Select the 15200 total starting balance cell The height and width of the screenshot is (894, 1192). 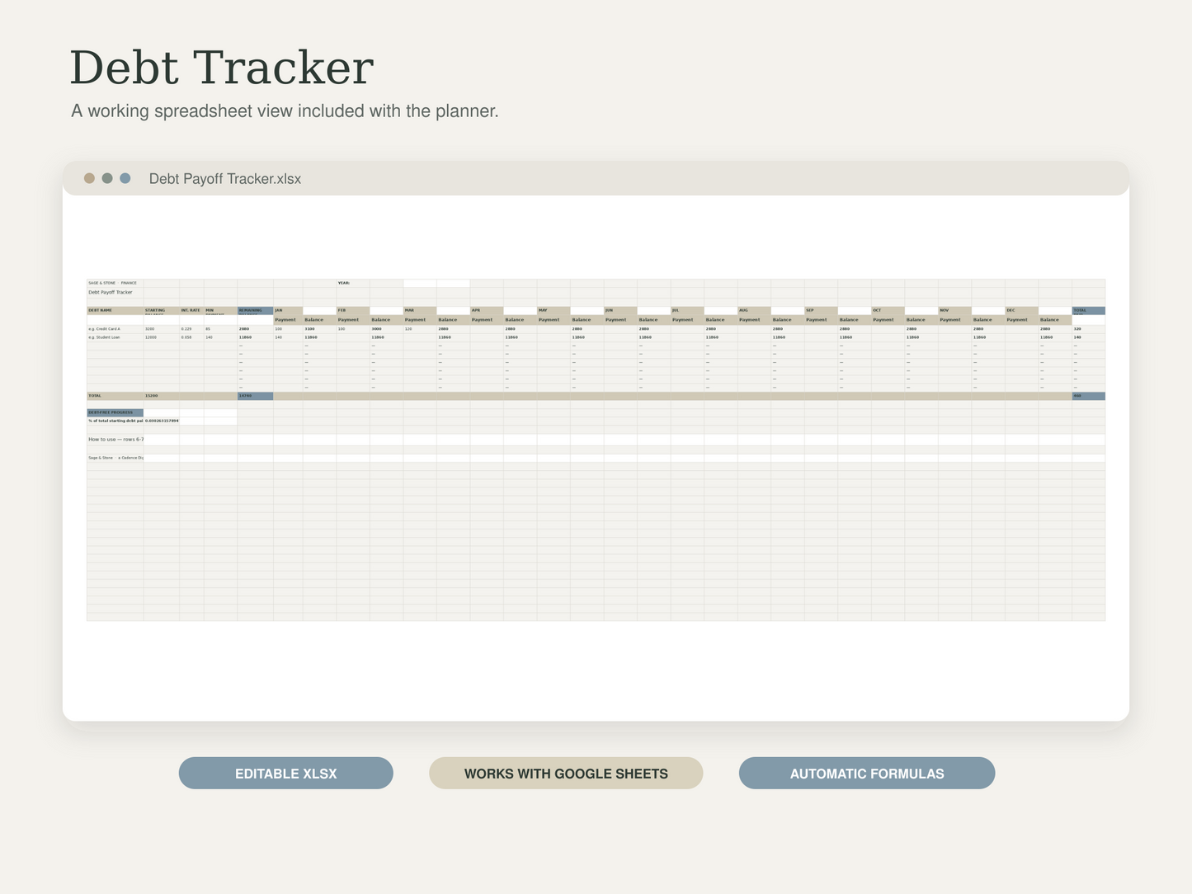tap(161, 396)
